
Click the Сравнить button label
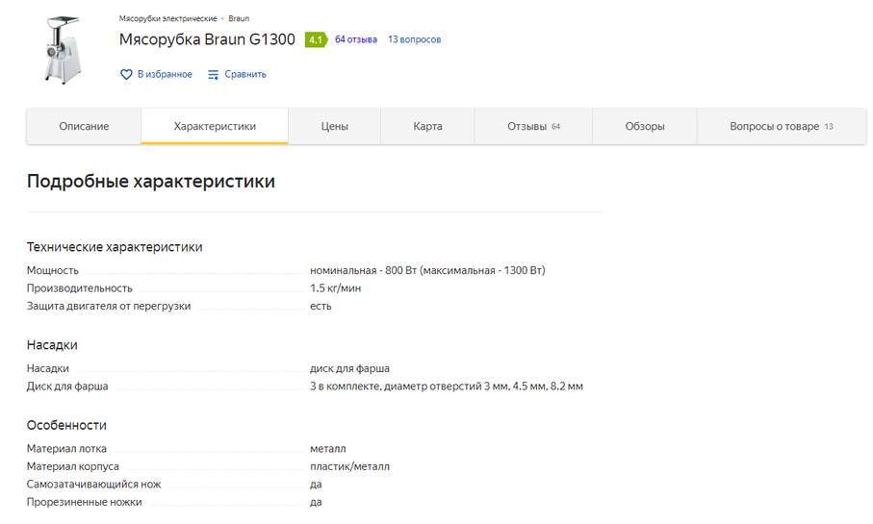(x=245, y=74)
